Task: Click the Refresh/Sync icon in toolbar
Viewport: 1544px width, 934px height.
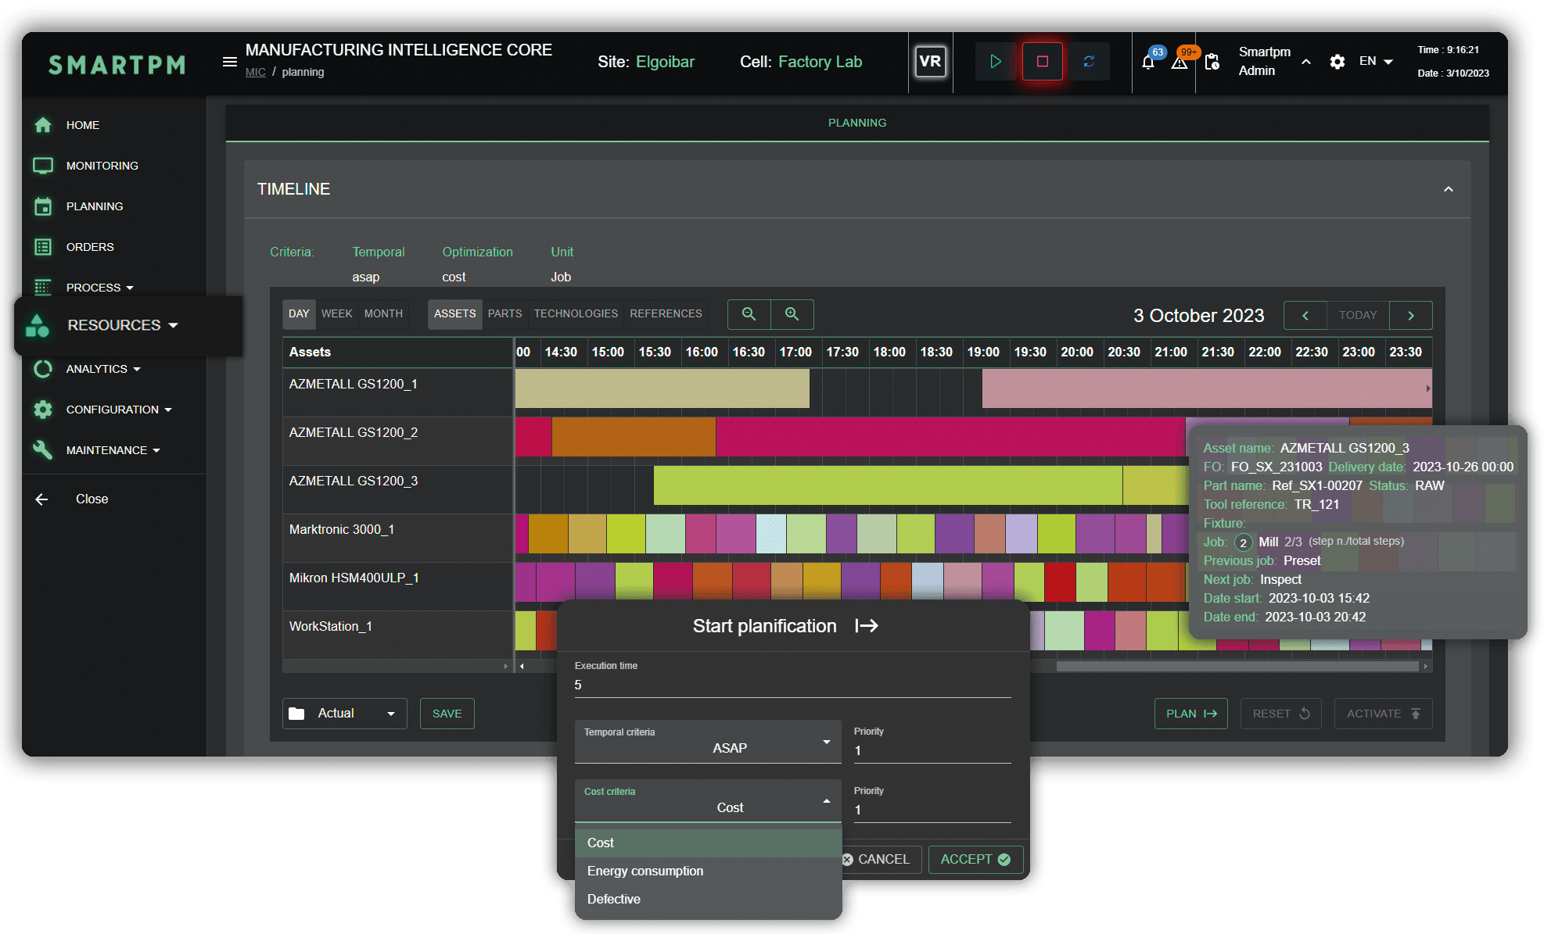Action: coord(1090,62)
